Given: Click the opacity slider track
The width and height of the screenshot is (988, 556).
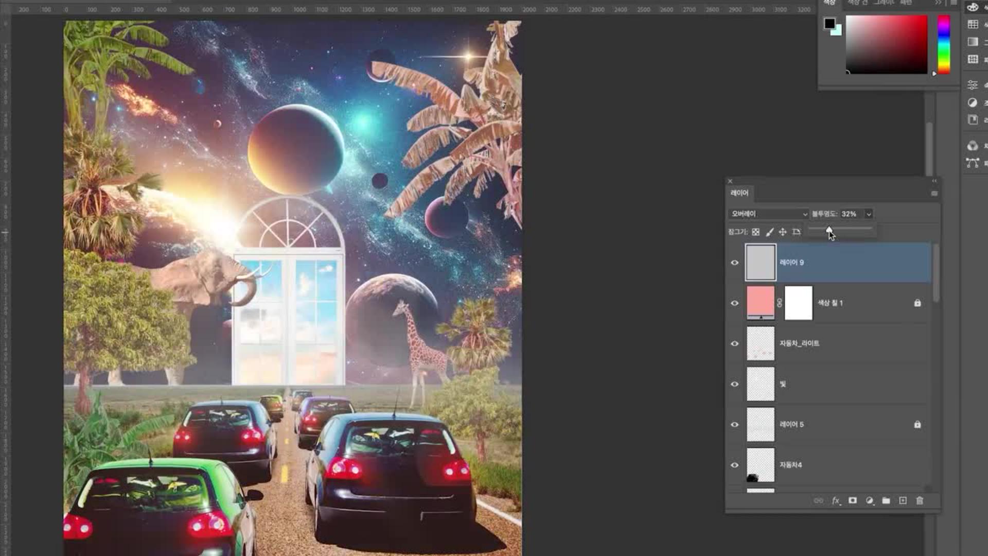Looking at the screenshot, I should [x=854, y=228].
